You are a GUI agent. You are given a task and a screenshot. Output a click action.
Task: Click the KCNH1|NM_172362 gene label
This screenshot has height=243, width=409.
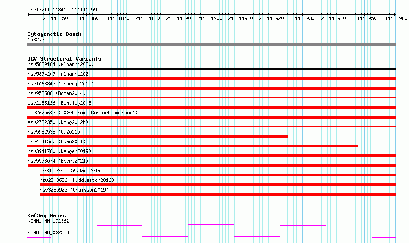pyautogui.click(x=48, y=221)
